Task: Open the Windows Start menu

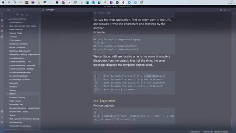Action: pyautogui.click(x=3, y=3)
